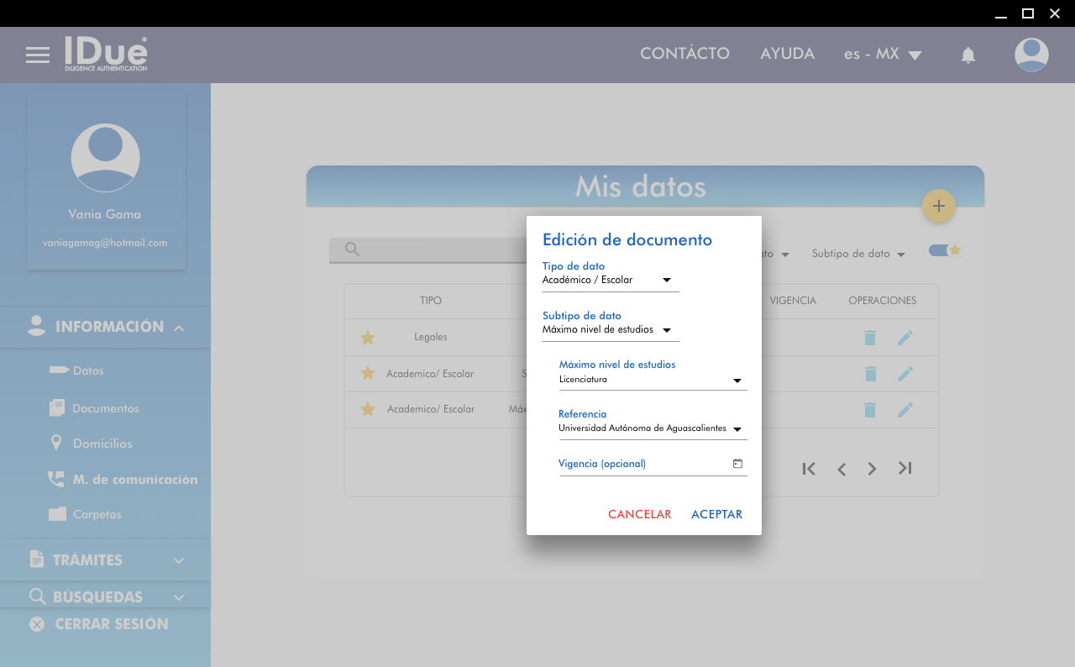
Task: Toggle the favorites star switch
Action: click(x=944, y=250)
